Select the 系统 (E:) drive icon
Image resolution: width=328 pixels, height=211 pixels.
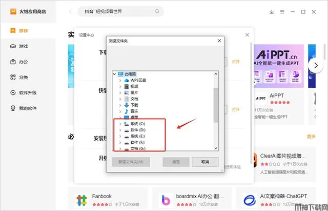(127, 137)
